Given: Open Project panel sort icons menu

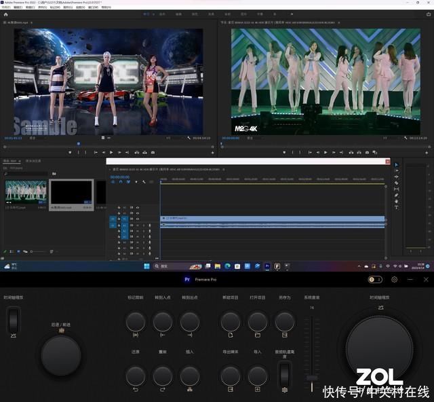Looking at the screenshot, I should pos(52,251).
